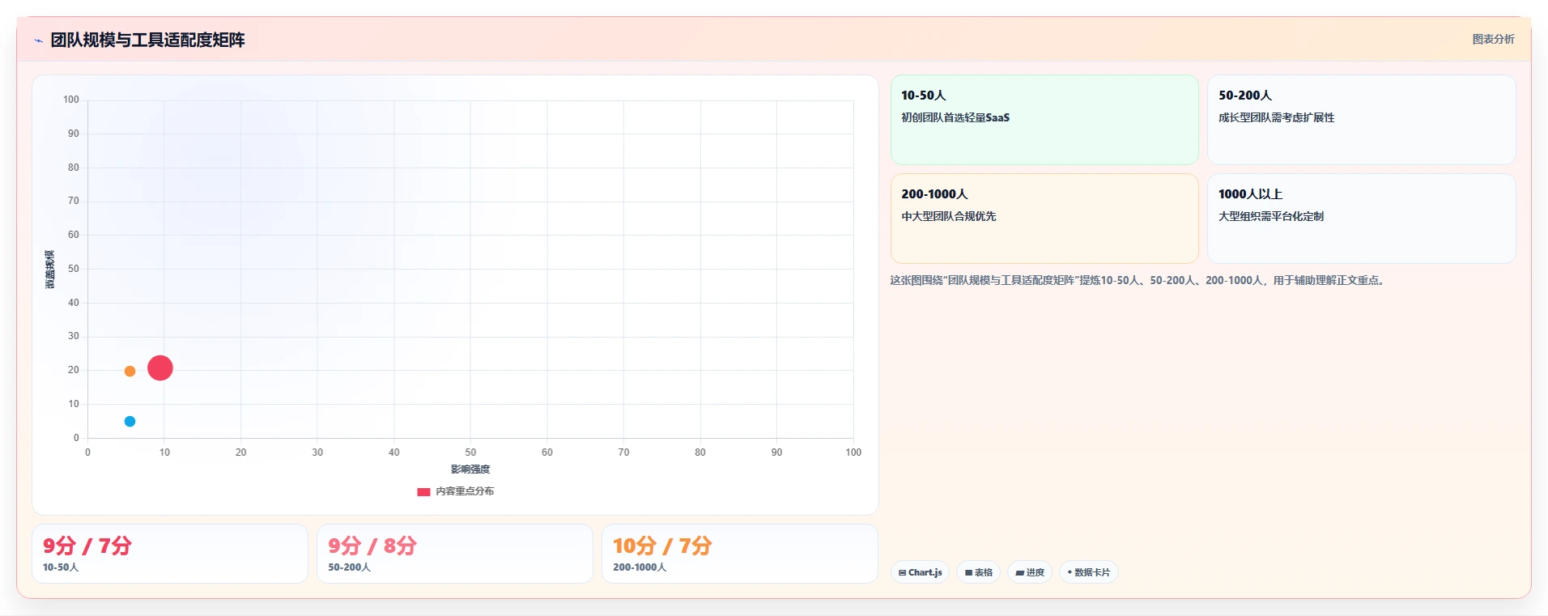Click the 成长型团队需考虑扩展性 text
Screen dimensions: 1548x616
pos(1277,117)
